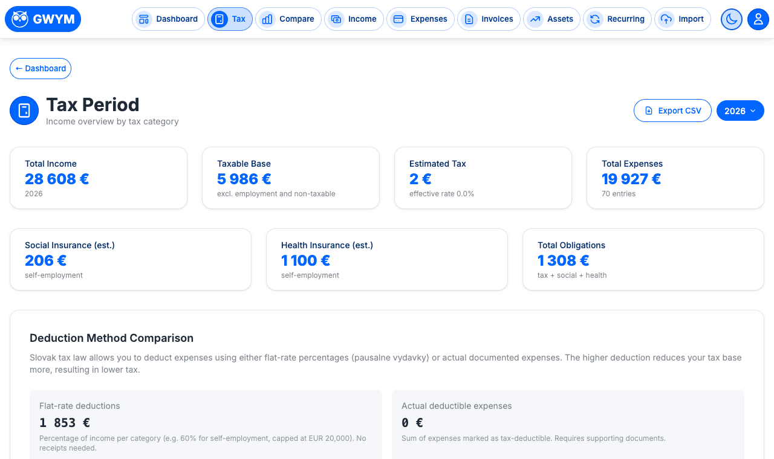Click the Expenses card icon

coord(398,19)
